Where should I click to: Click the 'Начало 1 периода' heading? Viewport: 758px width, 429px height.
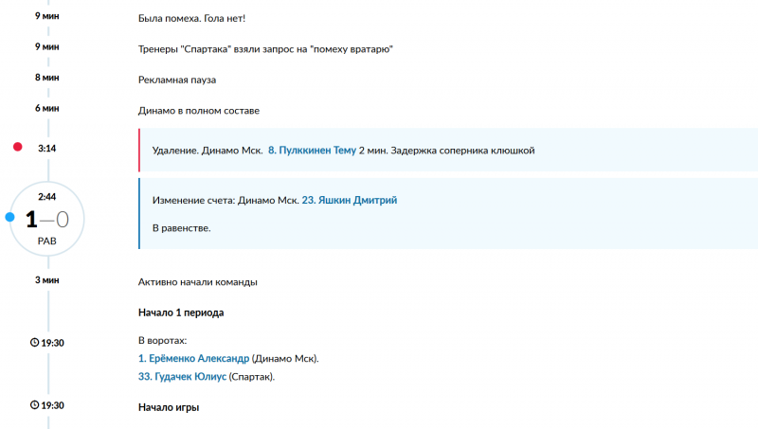[x=181, y=313]
